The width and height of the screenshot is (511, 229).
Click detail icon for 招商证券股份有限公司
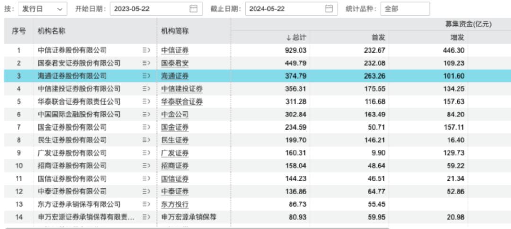tap(146, 166)
